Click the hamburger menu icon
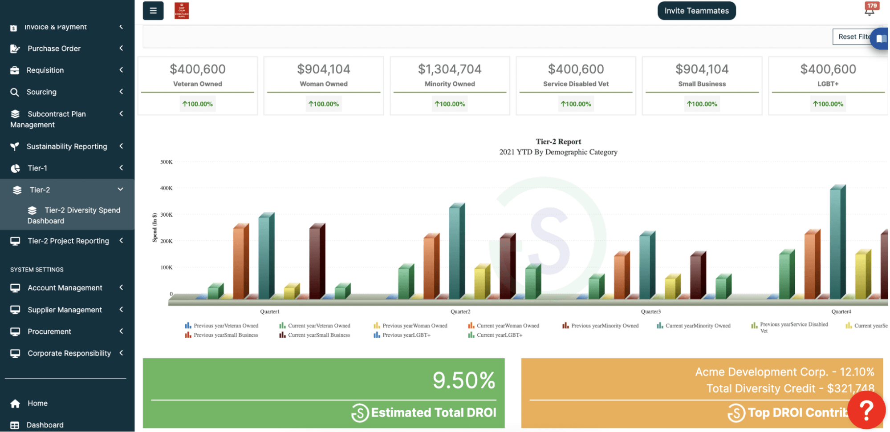The width and height of the screenshot is (890, 432). (153, 11)
